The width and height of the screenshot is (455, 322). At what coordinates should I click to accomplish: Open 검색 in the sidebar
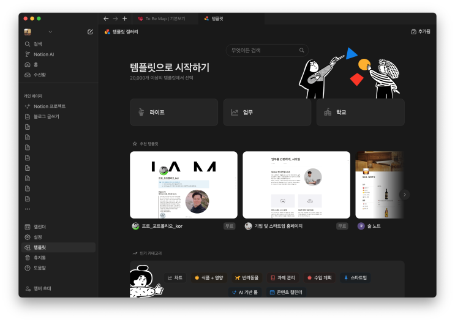click(x=58, y=44)
